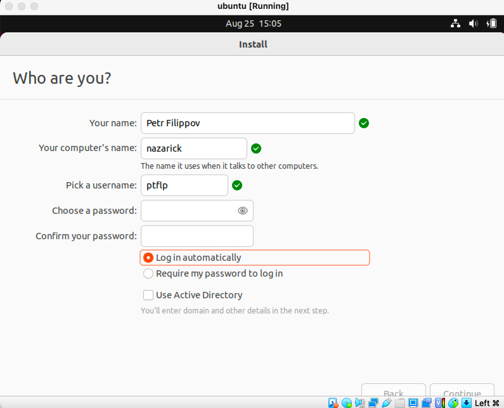
Task: Click the optical disk status icon
Action: 346,403
